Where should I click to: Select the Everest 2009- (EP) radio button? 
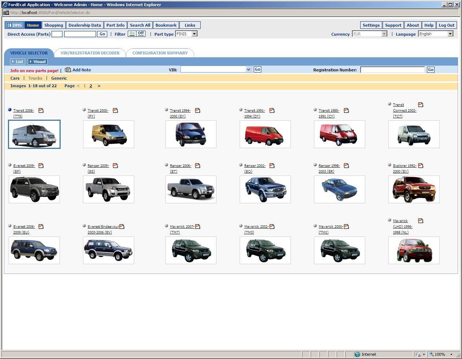[10, 165]
